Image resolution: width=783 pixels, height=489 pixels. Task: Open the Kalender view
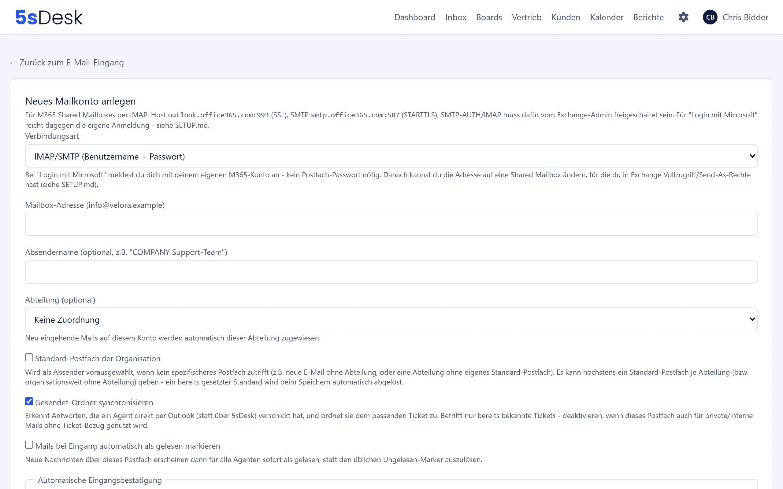(x=607, y=17)
